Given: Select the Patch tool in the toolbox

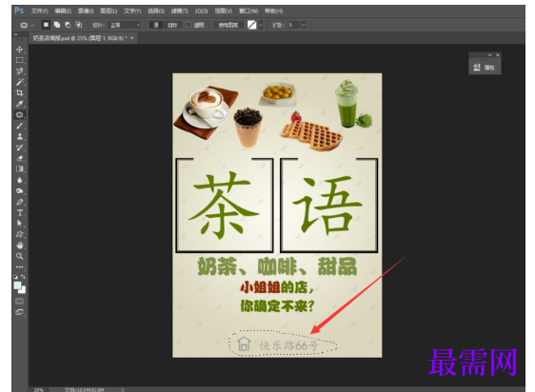Looking at the screenshot, I should click(19, 114).
